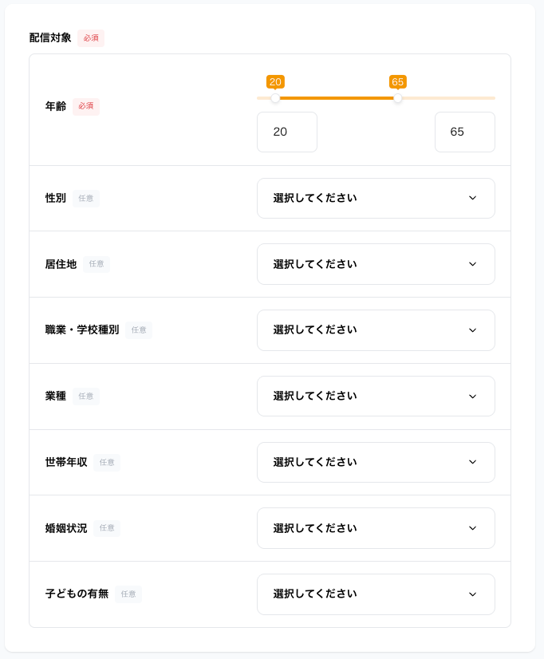Image resolution: width=544 pixels, height=659 pixels.
Task: Click the chevron icon in 居住地 dropdown
Action: [x=472, y=264]
